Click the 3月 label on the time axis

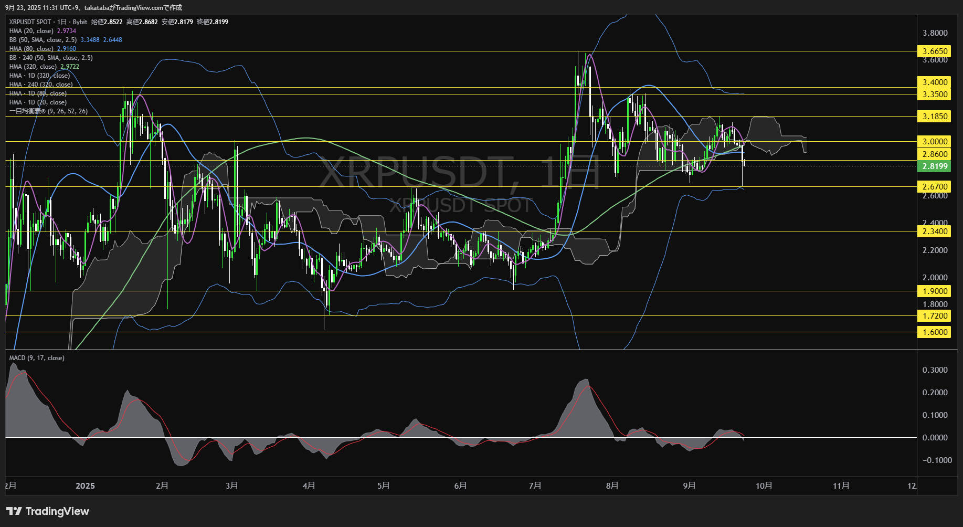pyautogui.click(x=232, y=486)
